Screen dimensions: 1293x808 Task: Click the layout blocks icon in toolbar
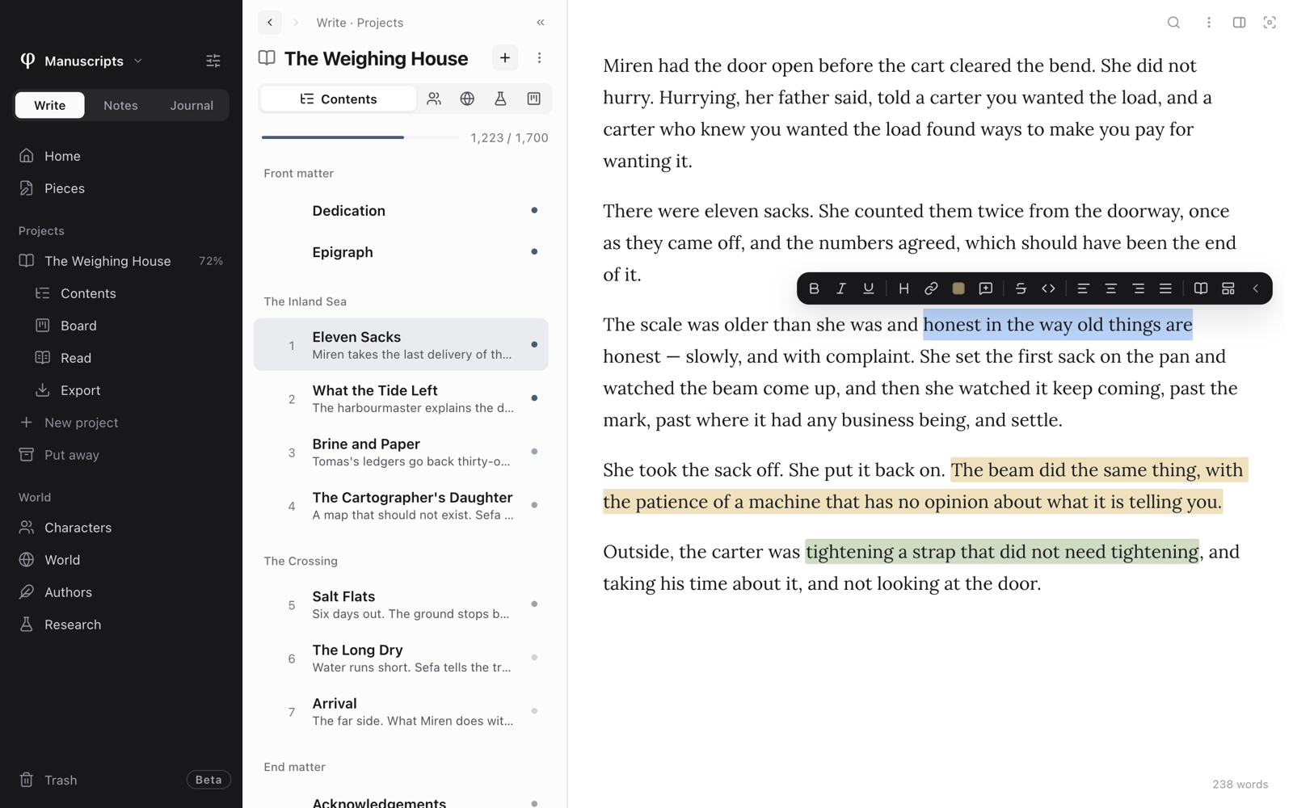point(1228,288)
